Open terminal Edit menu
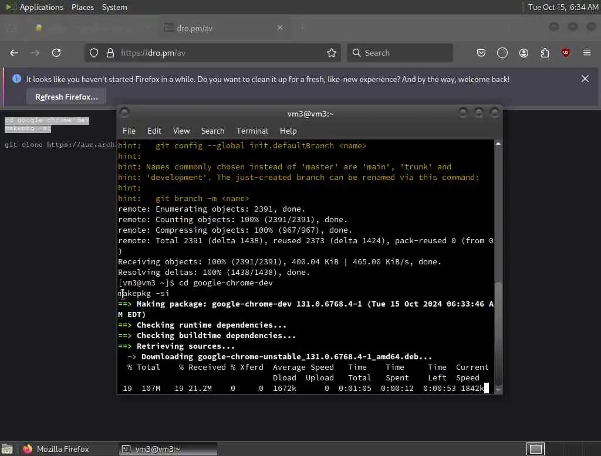Screen dimensions: 601x456 pos(154,131)
